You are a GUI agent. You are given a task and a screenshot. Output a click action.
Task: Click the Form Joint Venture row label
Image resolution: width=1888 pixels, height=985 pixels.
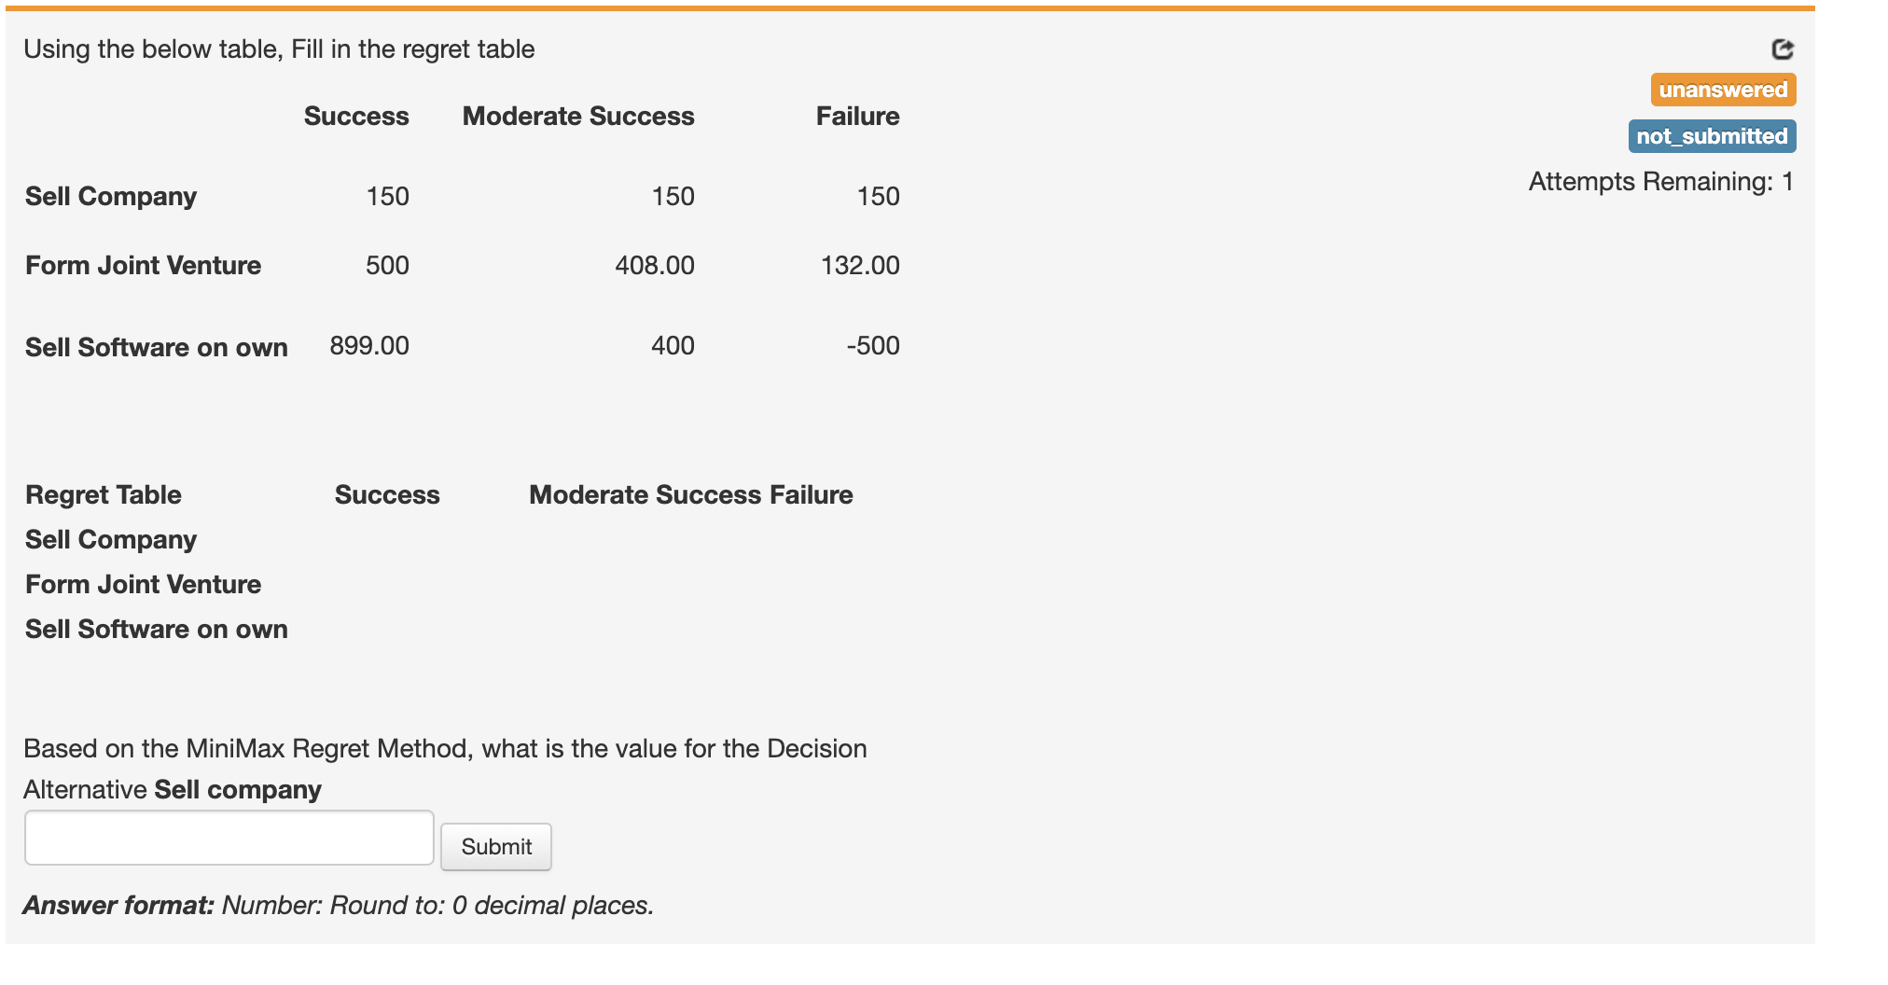143,265
